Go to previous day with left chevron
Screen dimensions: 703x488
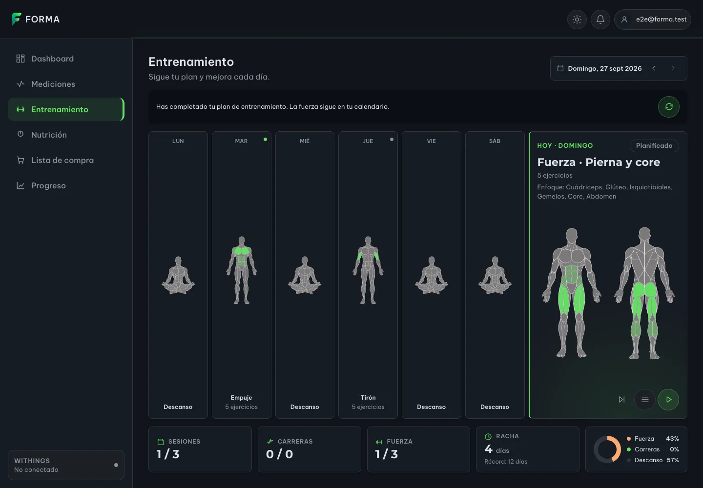(x=654, y=68)
